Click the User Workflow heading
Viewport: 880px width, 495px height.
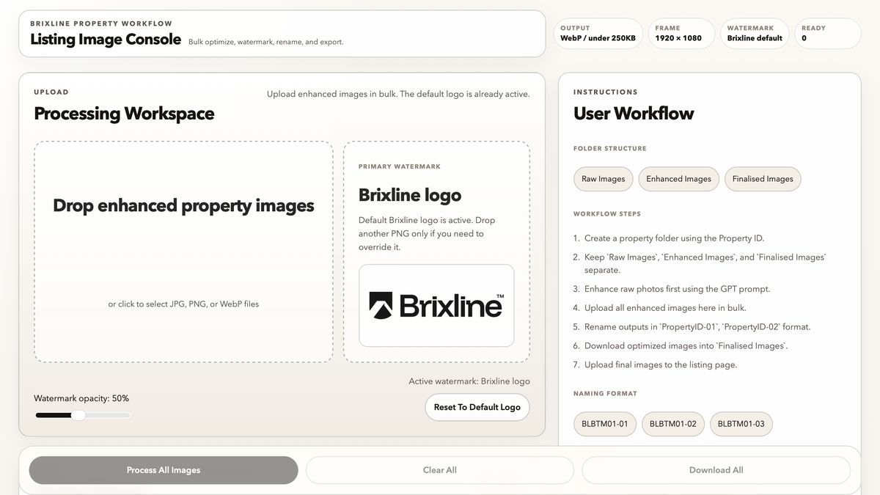(x=634, y=114)
